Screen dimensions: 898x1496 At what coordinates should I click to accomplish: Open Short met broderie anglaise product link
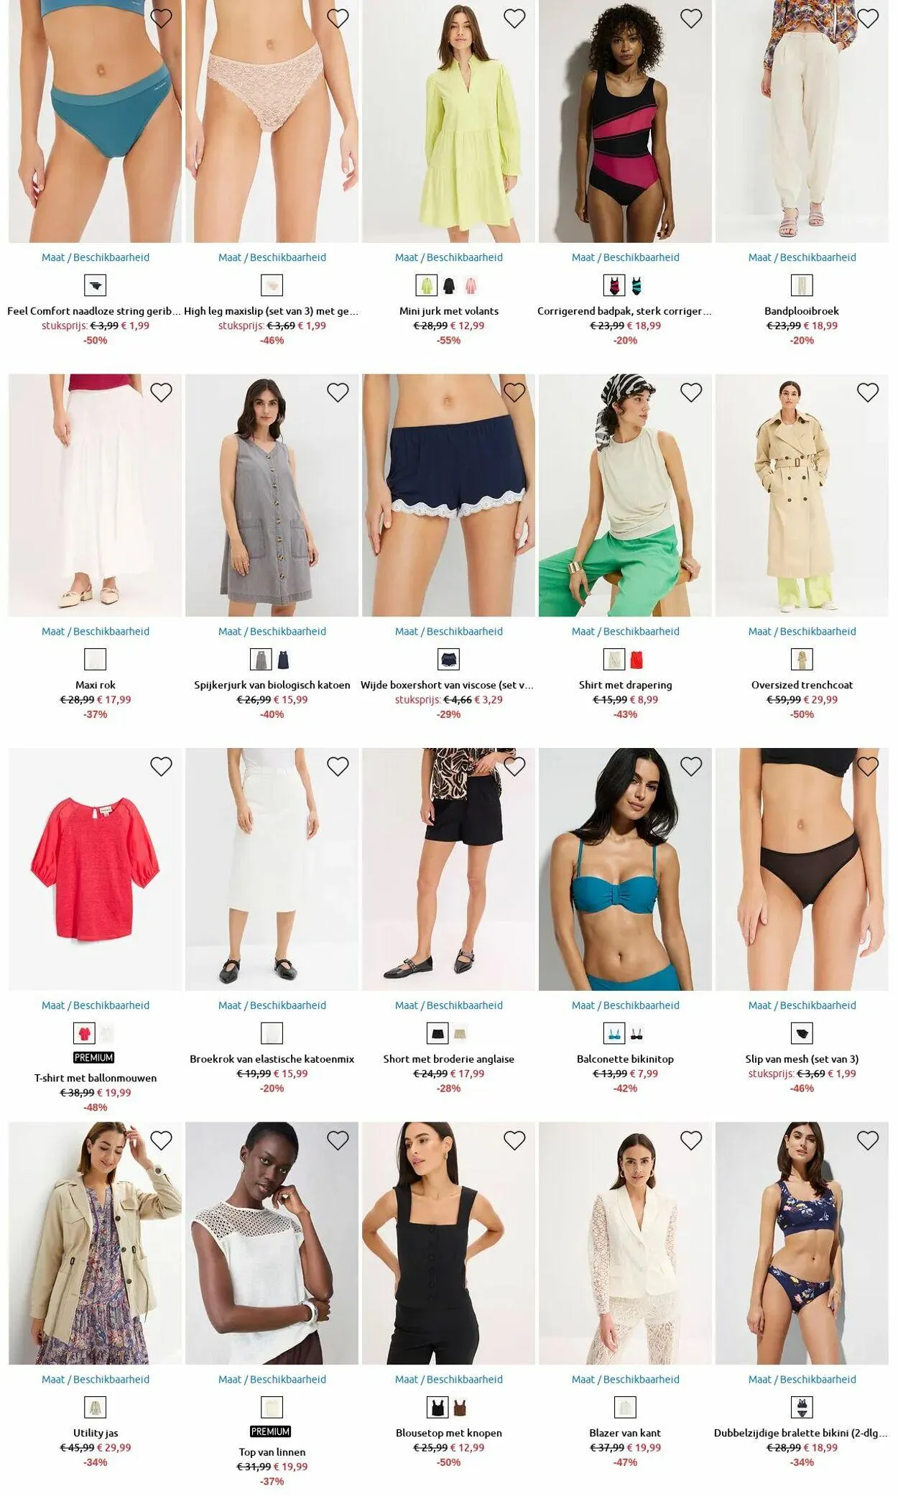[448, 1059]
